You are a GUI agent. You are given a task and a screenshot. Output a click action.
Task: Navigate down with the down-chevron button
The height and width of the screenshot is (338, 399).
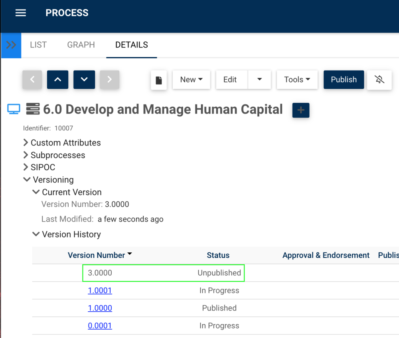pyautogui.click(x=84, y=80)
